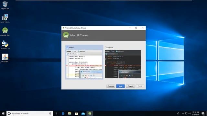This screenshot has height=116, width=207.
Task: Click the Android Studio title bar icon
Action: click(63, 28)
